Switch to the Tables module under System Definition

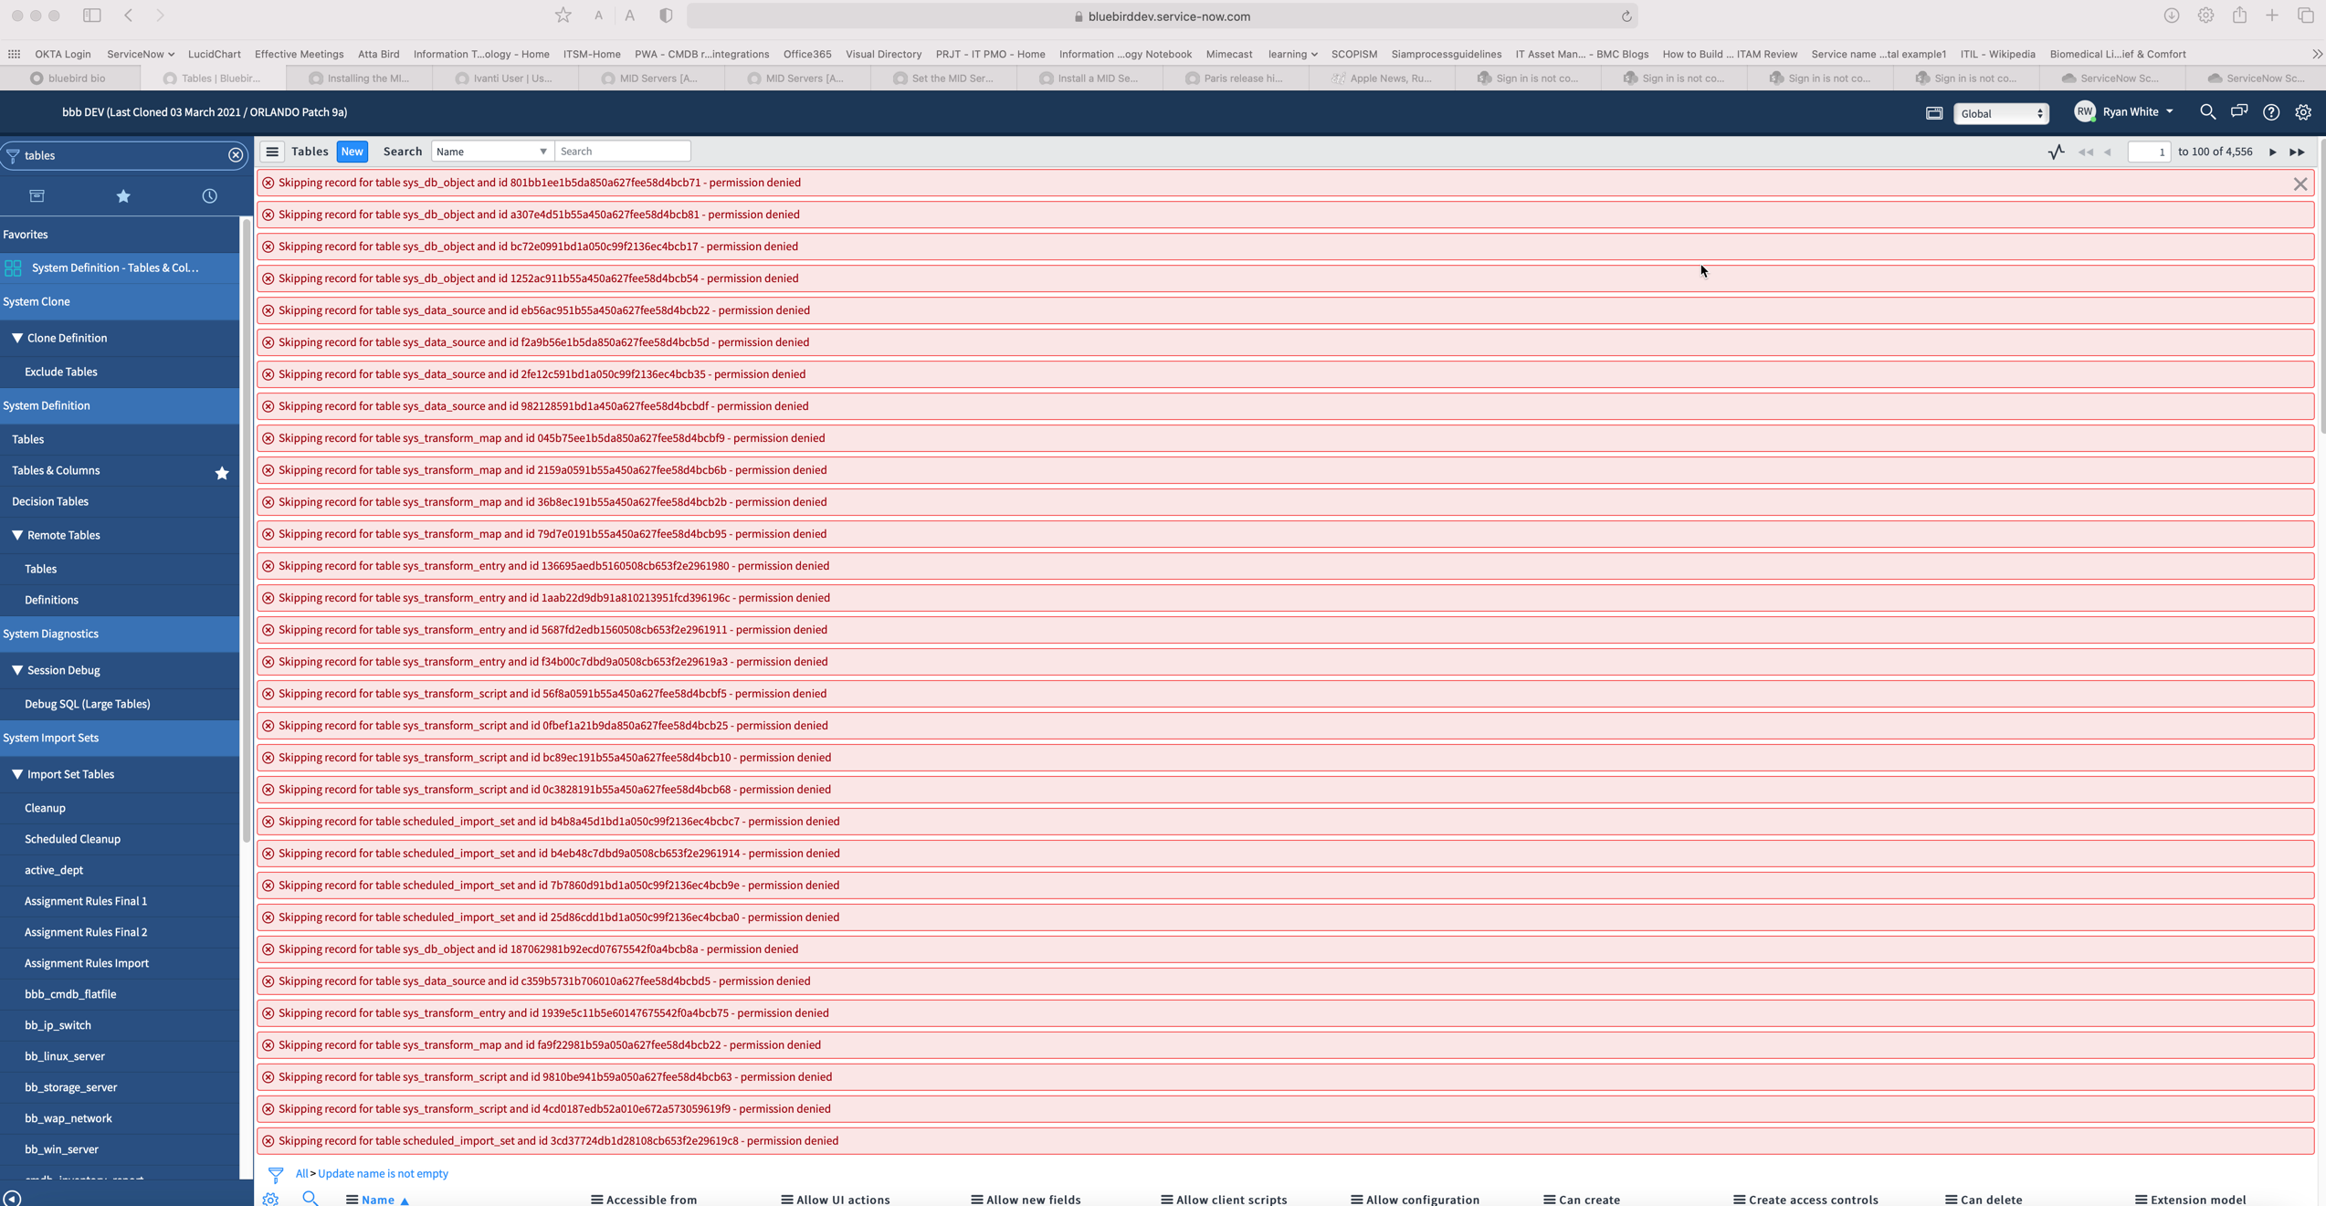[27, 439]
